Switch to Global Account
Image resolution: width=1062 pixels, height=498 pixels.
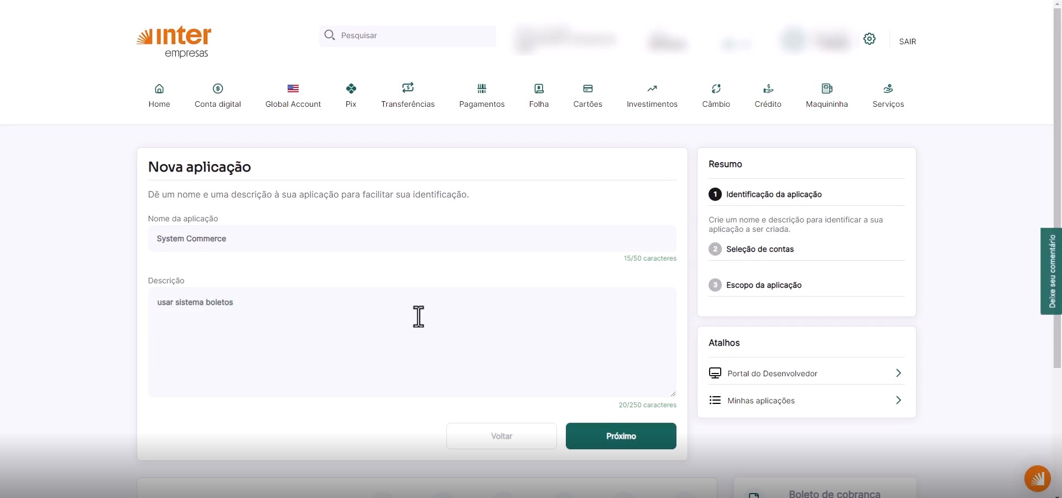[x=293, y=95]
